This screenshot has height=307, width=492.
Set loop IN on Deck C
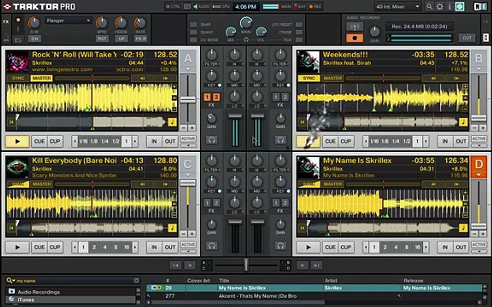pyautogui.click(x=154, y=247)
